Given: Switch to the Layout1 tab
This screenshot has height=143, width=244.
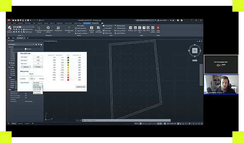Looking at the screenshot, I should tap(20, 124).
